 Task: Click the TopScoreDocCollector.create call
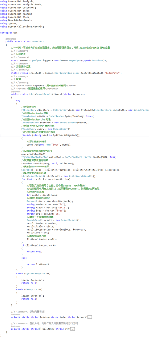[x=83, y=157]
